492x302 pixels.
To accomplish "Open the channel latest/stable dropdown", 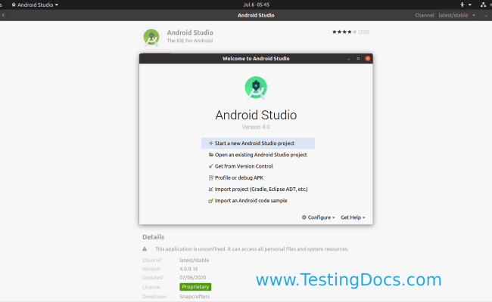I will coord(457,15).
